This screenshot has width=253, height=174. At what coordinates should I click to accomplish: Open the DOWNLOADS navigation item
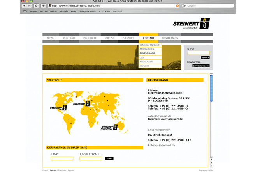[x=170, y=38]
